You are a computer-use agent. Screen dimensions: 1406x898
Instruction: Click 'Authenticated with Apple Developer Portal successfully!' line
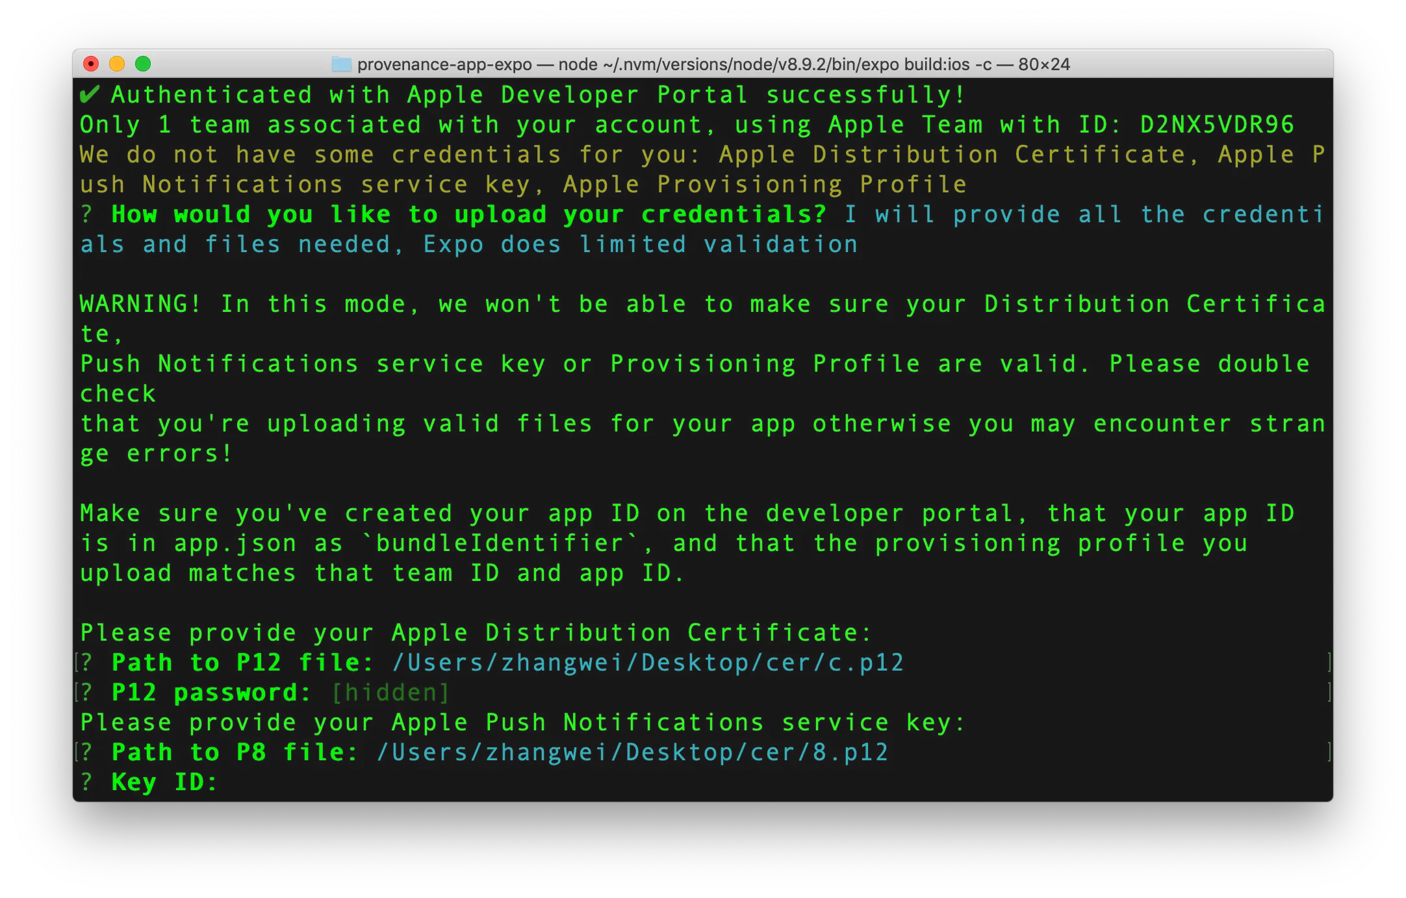(x=538, y=95)
